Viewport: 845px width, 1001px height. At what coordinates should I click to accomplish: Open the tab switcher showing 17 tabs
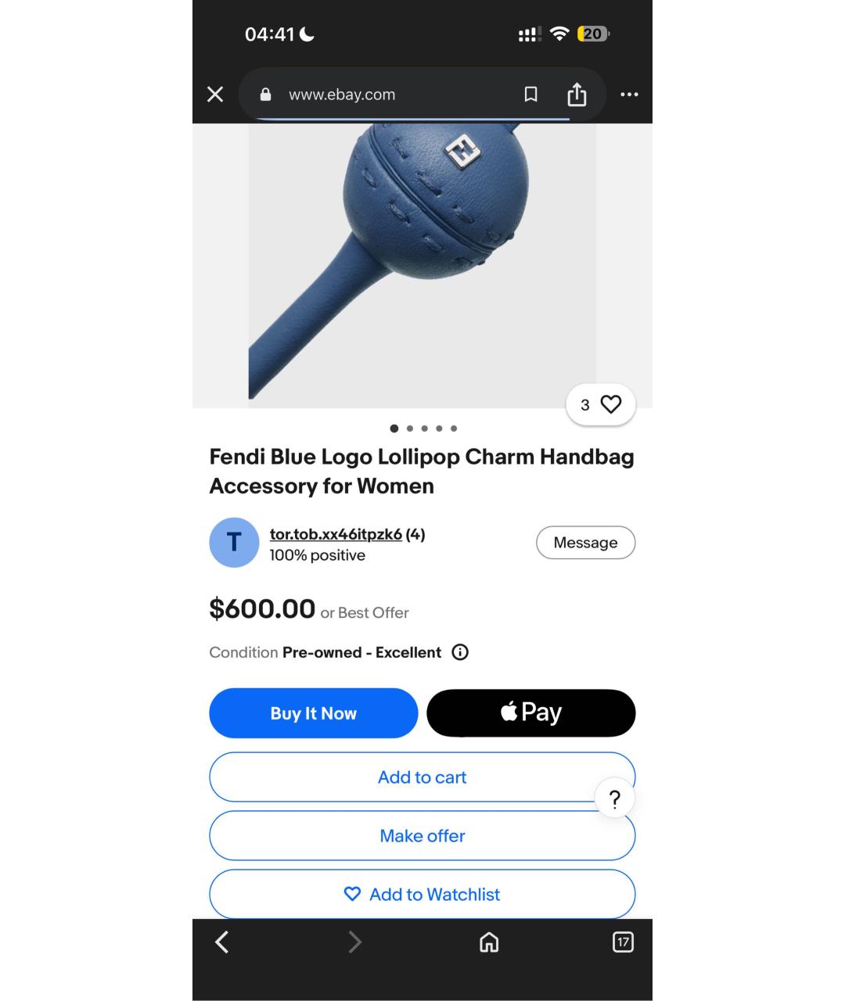623,942
